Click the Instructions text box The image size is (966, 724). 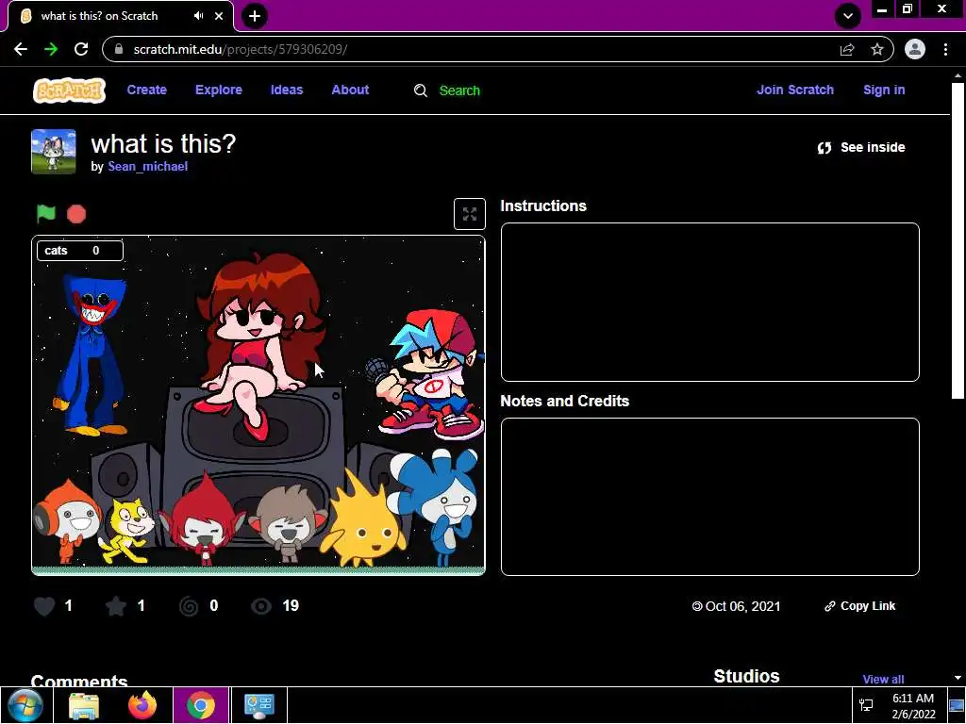[x=709, y=303]
